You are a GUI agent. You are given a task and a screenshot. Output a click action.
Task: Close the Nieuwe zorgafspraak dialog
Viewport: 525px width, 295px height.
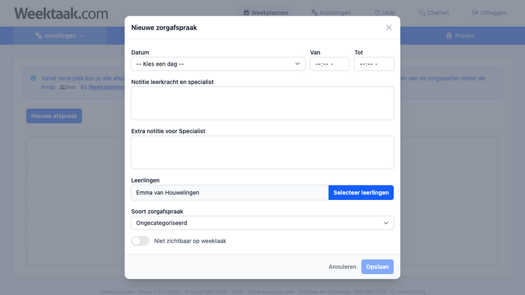[388, 28]
